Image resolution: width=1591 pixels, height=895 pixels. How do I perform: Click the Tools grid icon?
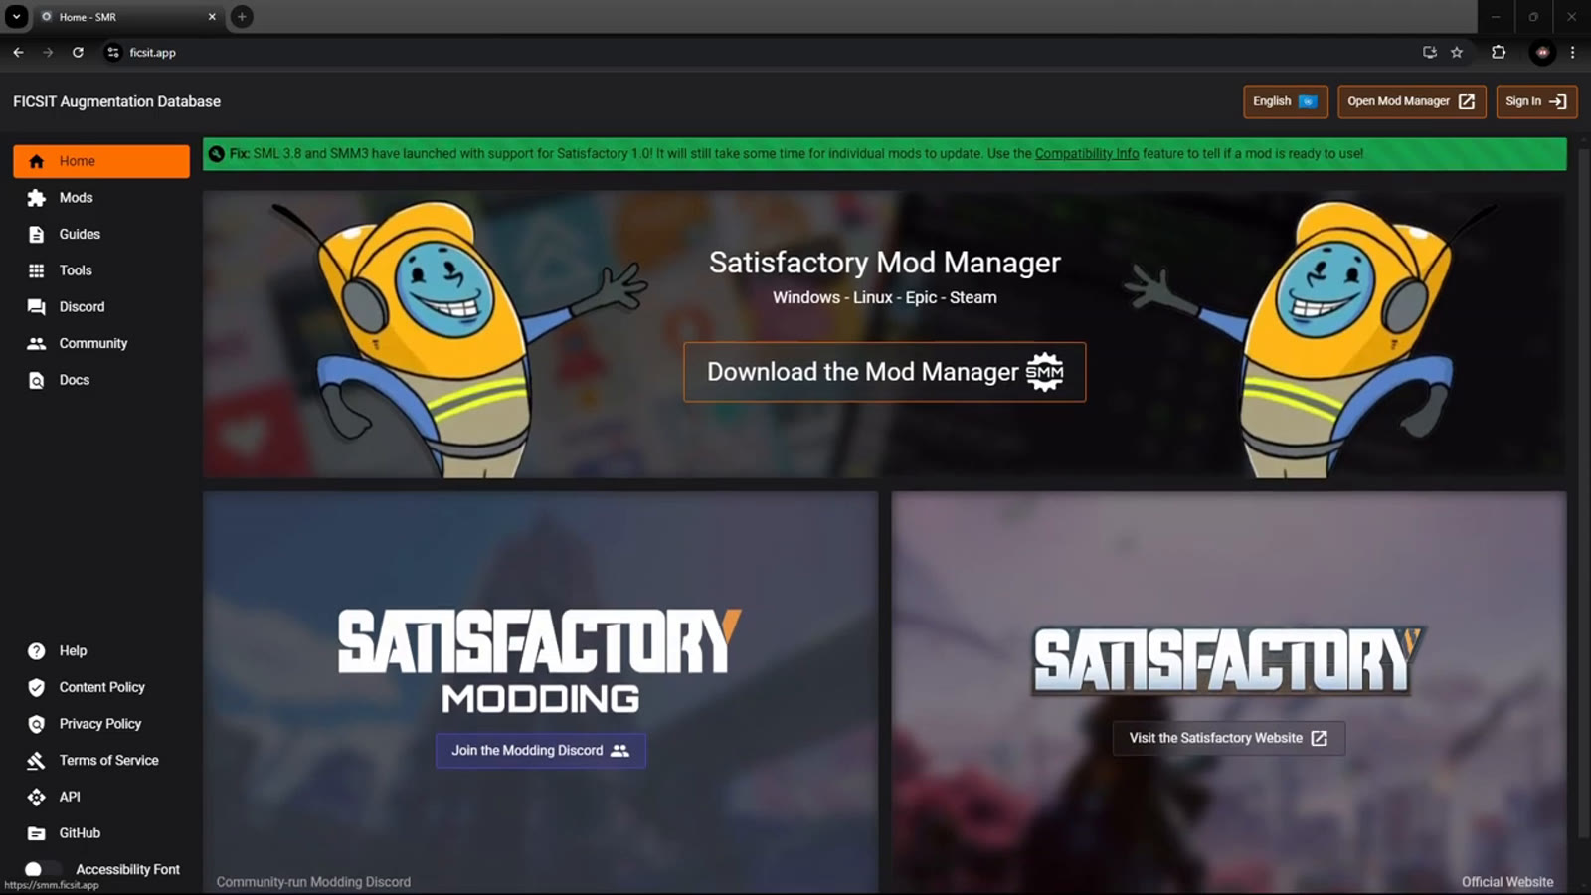coord(37,270)
